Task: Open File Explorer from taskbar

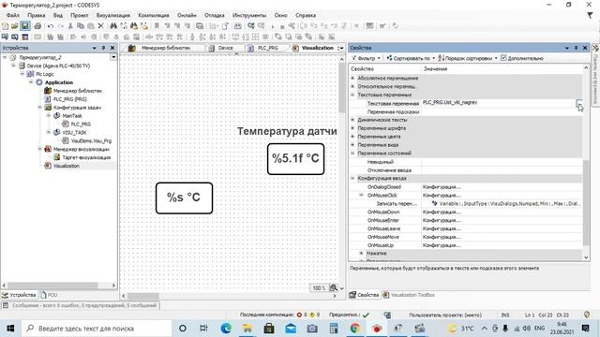Action: coord(247,329)
